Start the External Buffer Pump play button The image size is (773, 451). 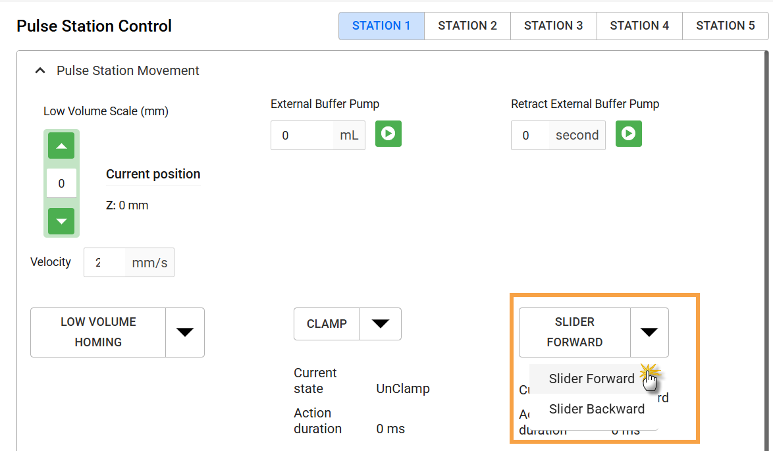(388, 134)
